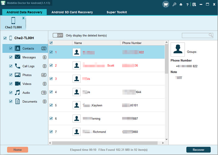218x155 pixels.
Task: Open the shopping cart purchase icon
Action: pos(166,5)
